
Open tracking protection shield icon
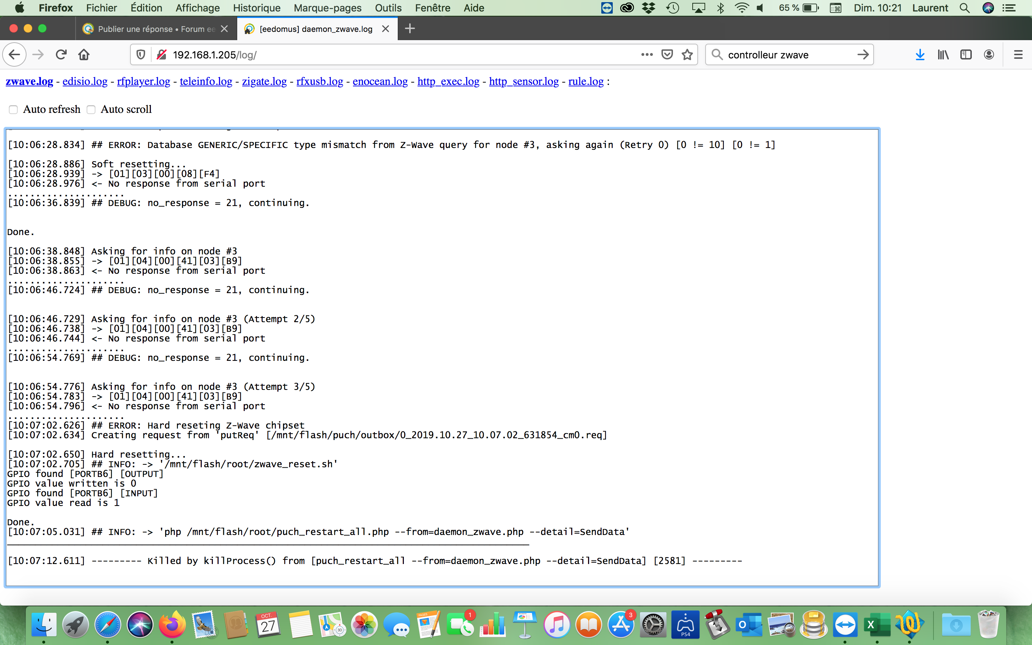coord(141,54)
